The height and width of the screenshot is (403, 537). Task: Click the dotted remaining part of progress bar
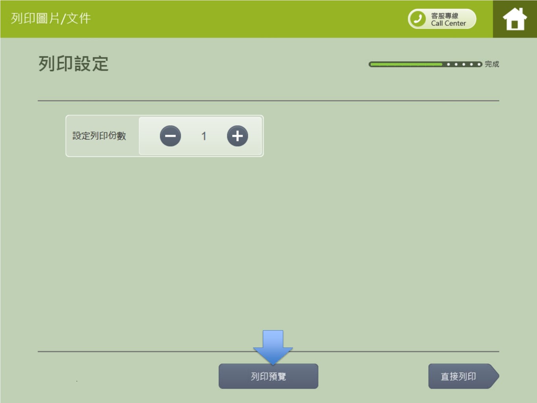click(x=463, y=64)
